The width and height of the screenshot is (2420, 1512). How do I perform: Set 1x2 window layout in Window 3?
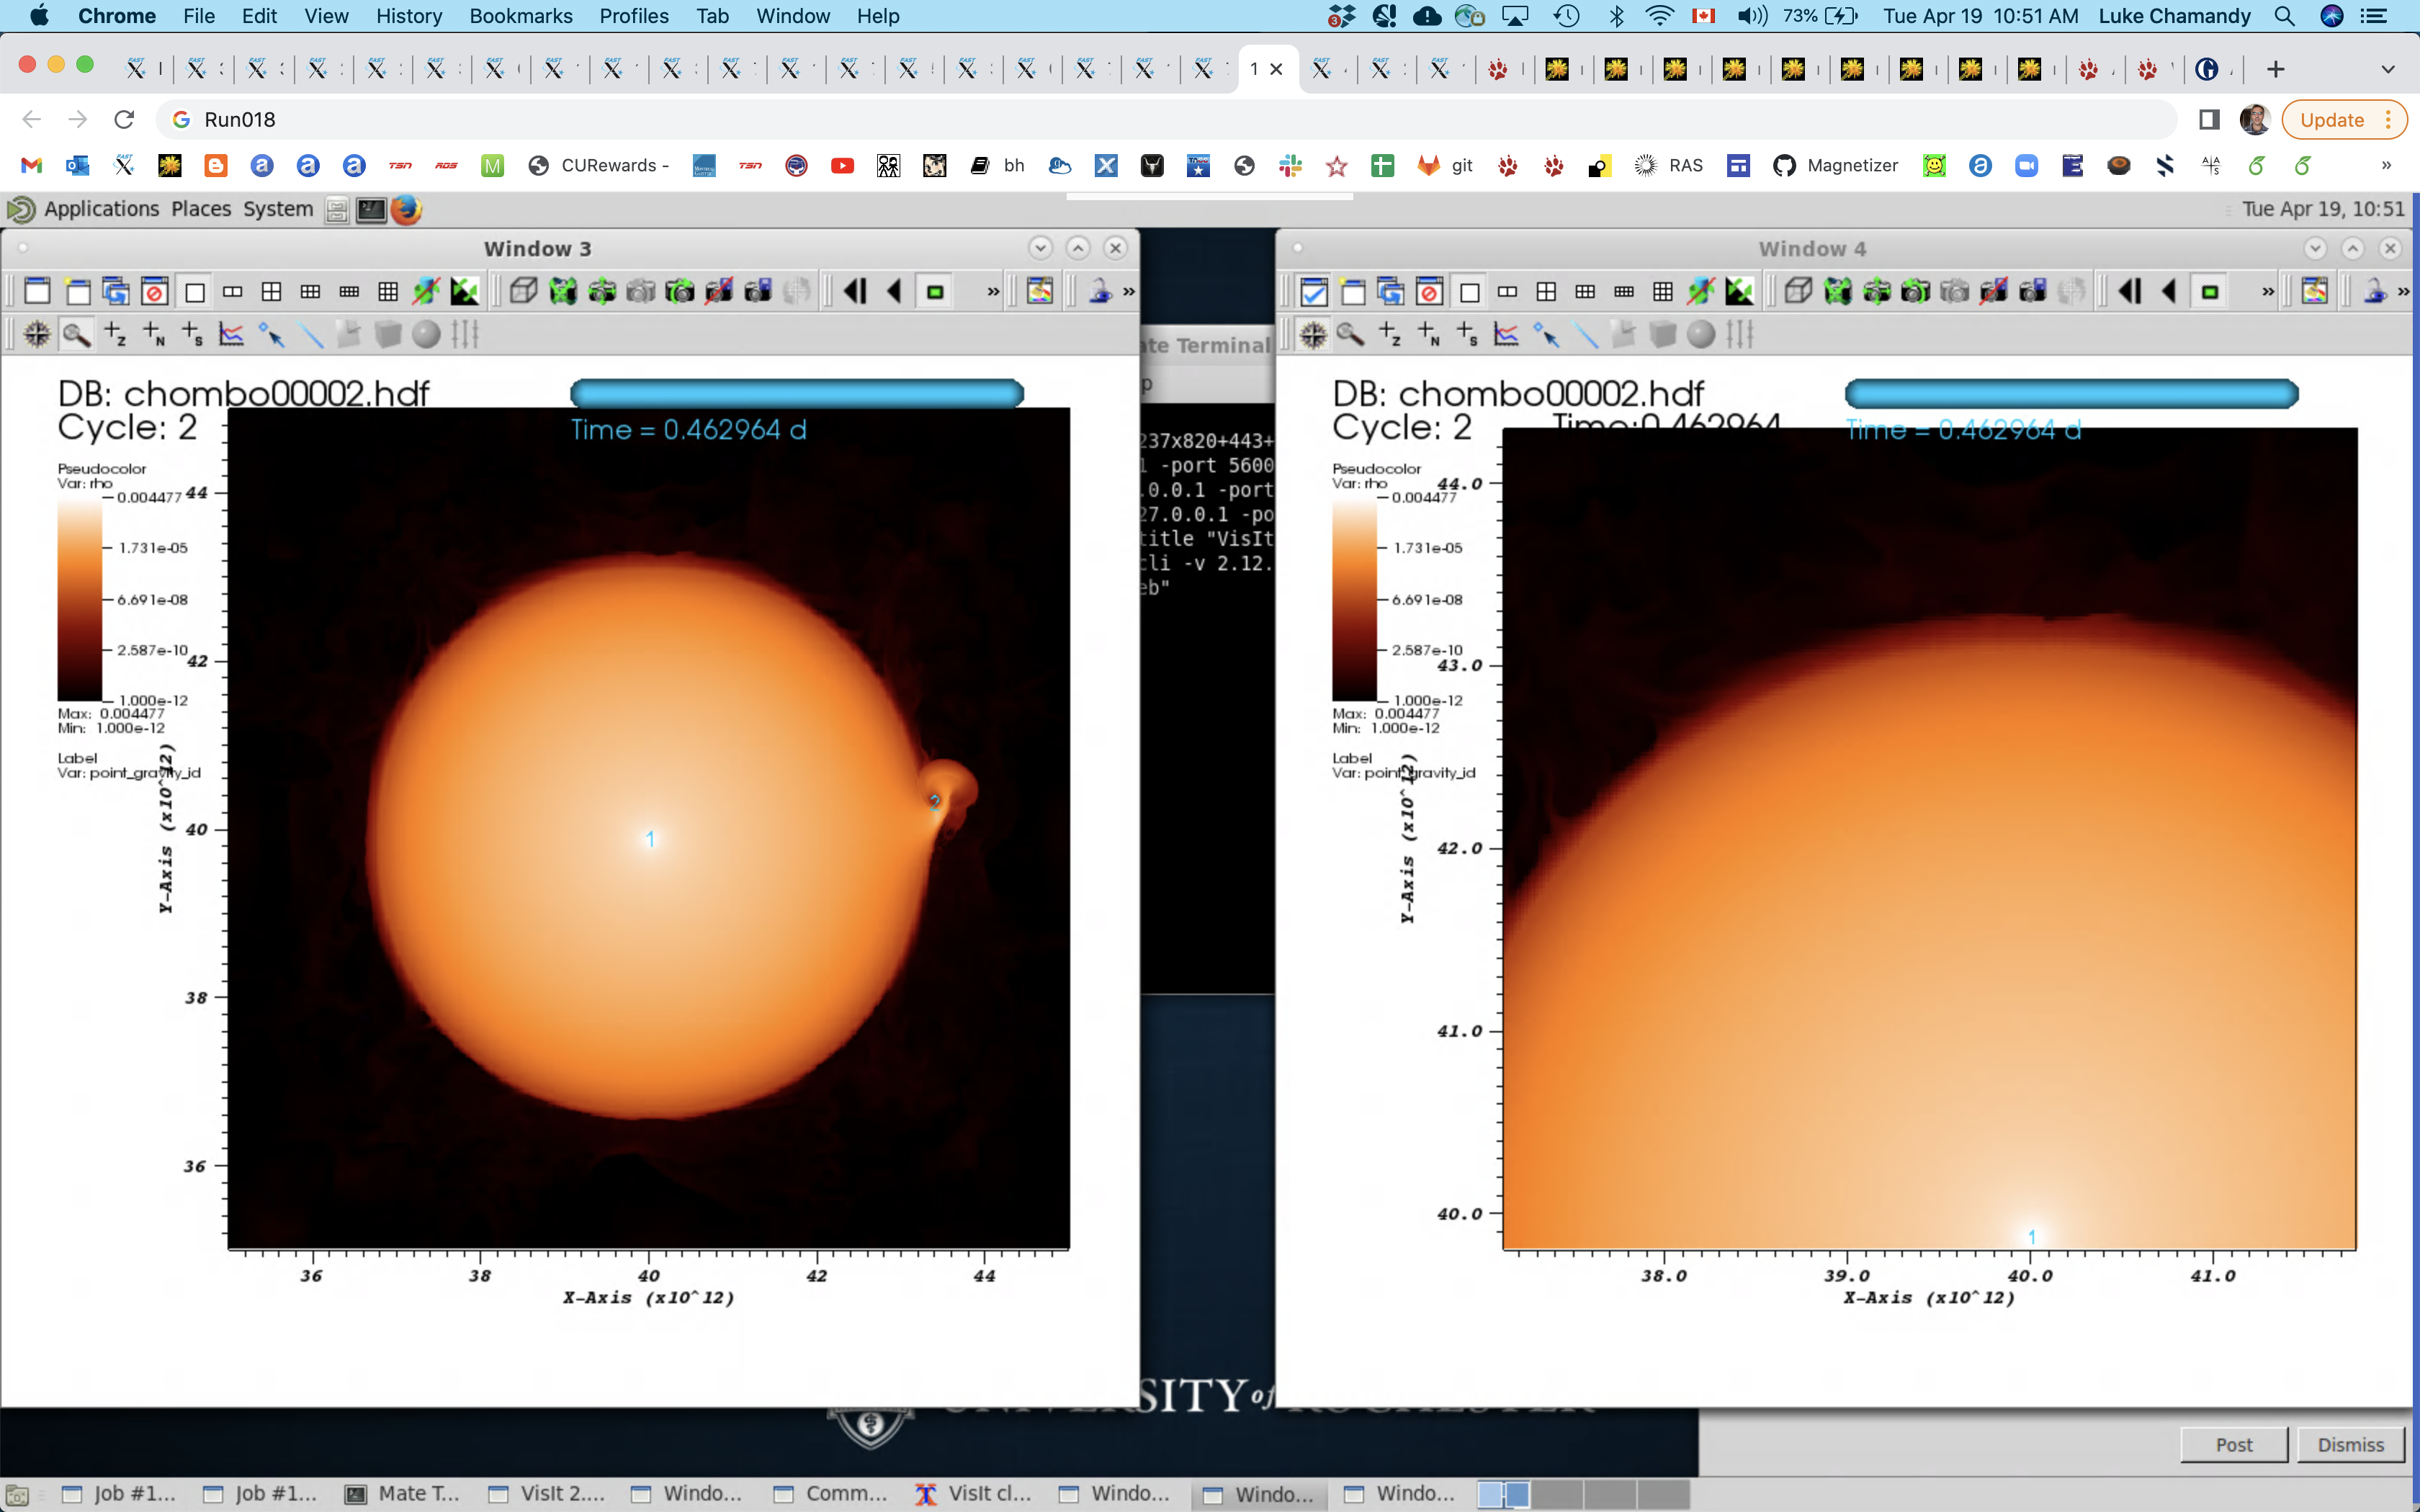233,292
